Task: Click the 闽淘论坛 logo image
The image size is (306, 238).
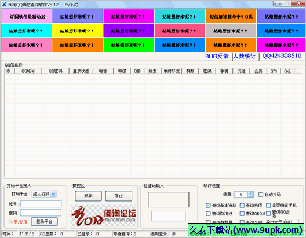Action: [104, 215]
